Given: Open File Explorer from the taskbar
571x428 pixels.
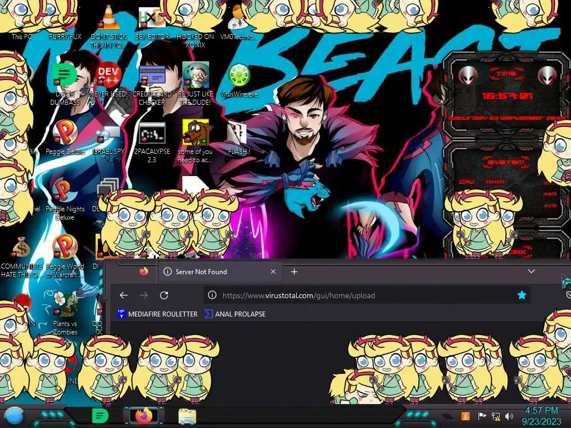Looking at the screenshot, I should coord(187,416).
